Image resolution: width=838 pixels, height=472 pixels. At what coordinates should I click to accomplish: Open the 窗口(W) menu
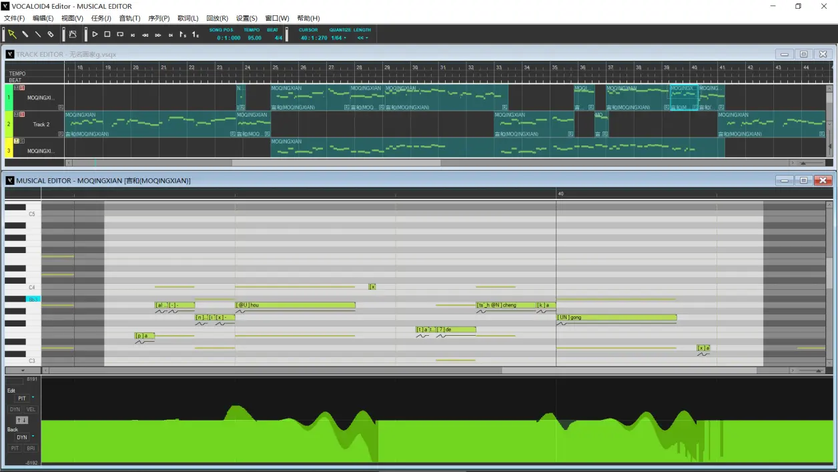[277, 18]
